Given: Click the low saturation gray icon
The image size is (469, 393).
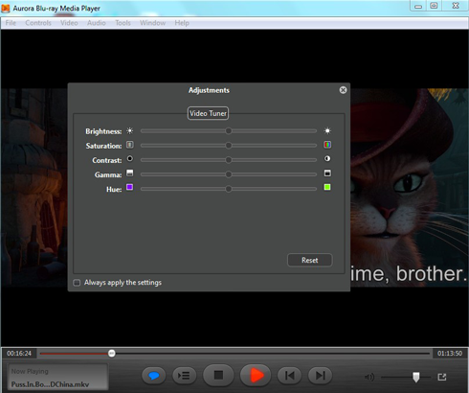Looking at the screenshot, I should click(x=129, y=145).
